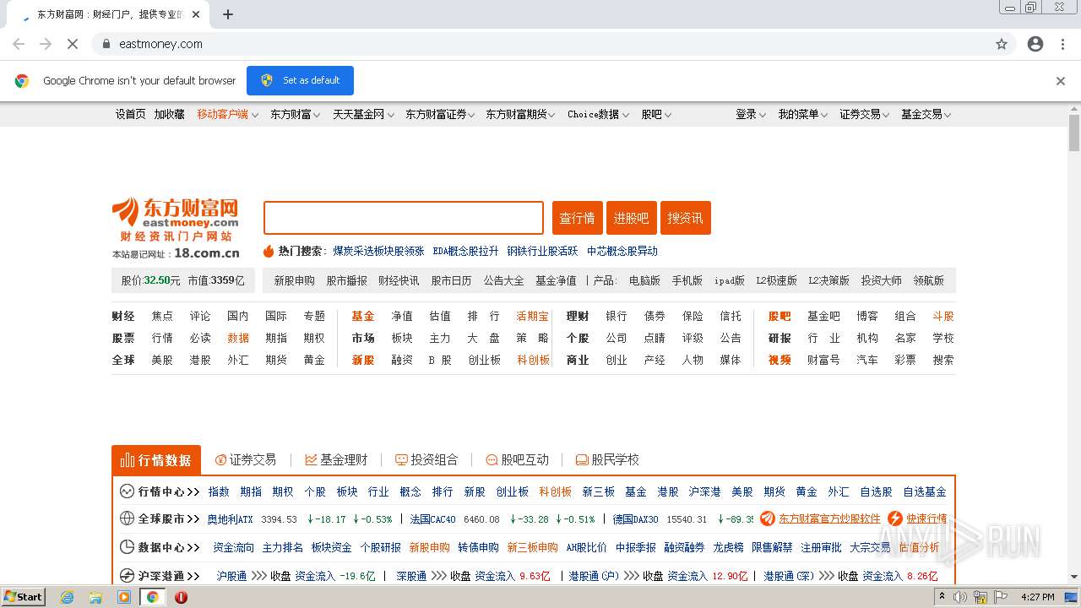
Task: Open the 新股申购 link in gray bar
Action: click(294, 280)
